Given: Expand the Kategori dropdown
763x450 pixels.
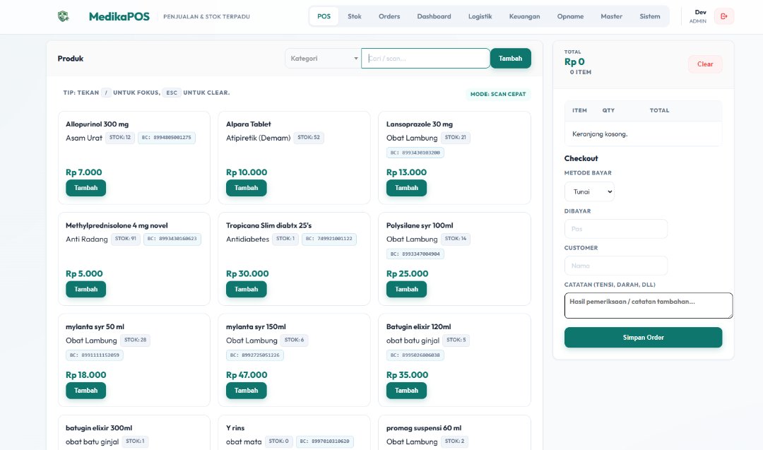Looking at the screenshot, I should point(323,59).
